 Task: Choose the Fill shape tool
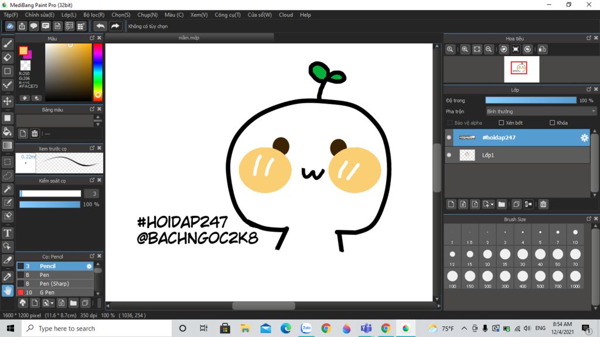point(7,118)
